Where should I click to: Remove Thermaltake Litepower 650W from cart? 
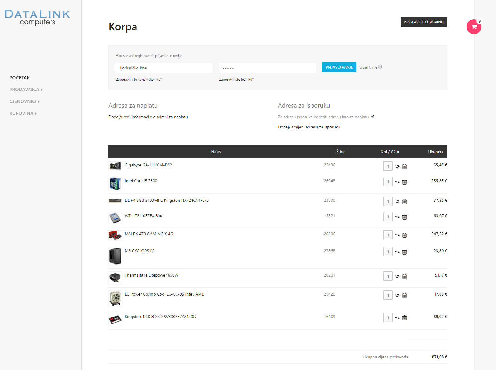[404, 277]
